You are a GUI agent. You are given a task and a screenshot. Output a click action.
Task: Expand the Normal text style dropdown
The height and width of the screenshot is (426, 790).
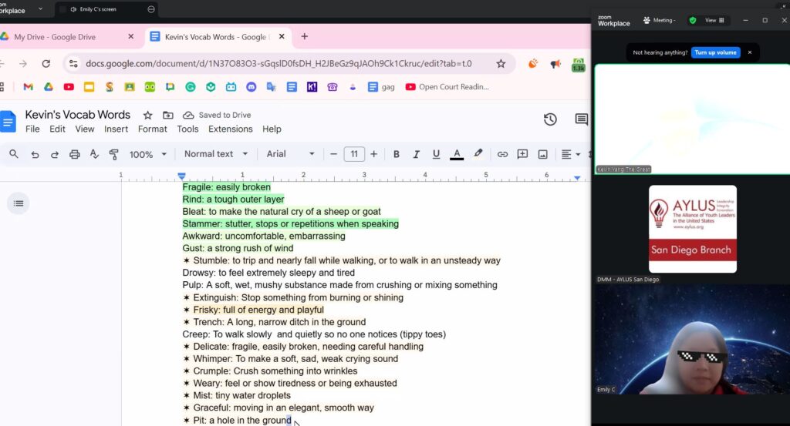pyautogui.click(x=216, y=154)
